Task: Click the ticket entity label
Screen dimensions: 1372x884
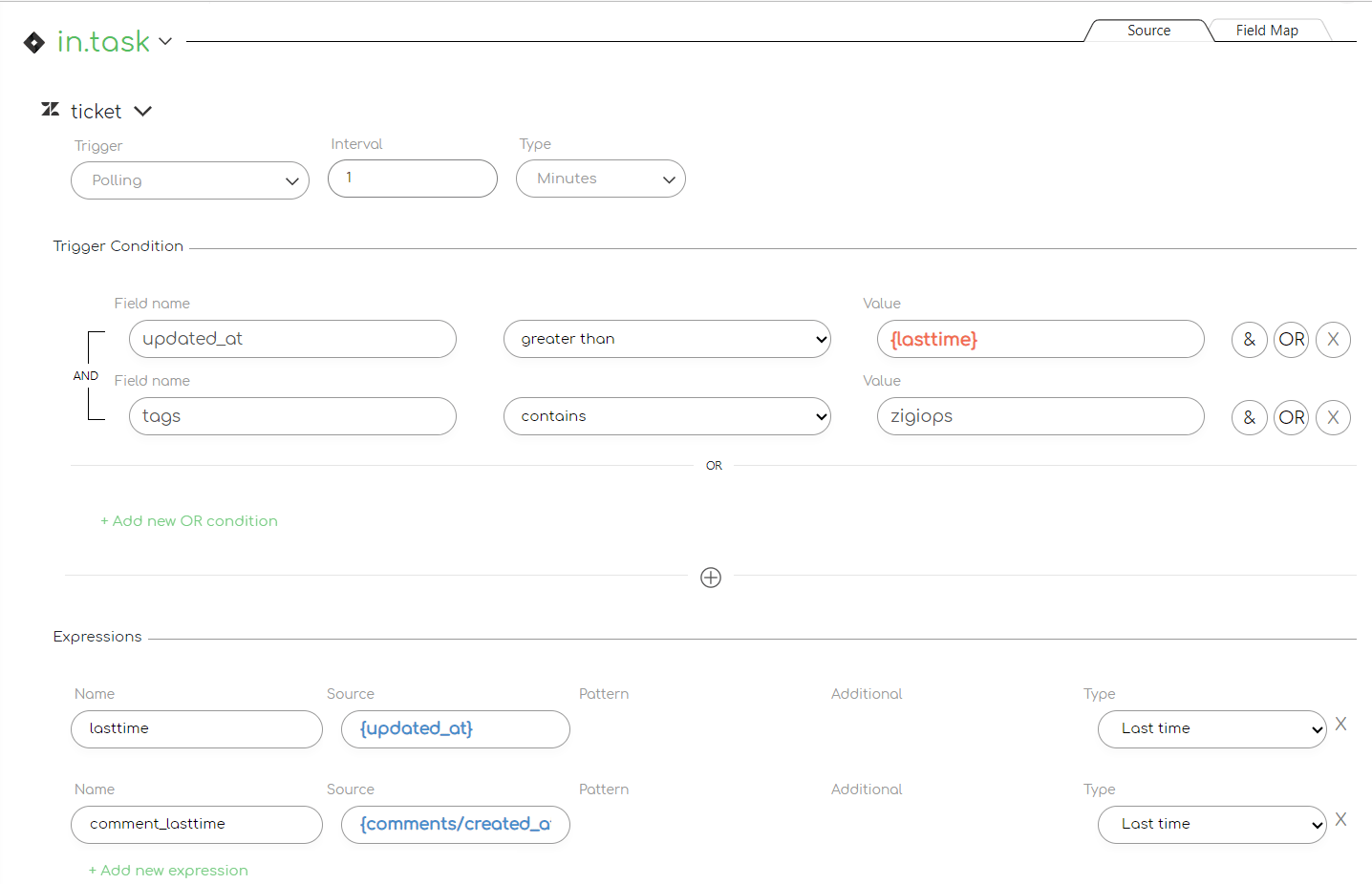Action: (96, 112)
